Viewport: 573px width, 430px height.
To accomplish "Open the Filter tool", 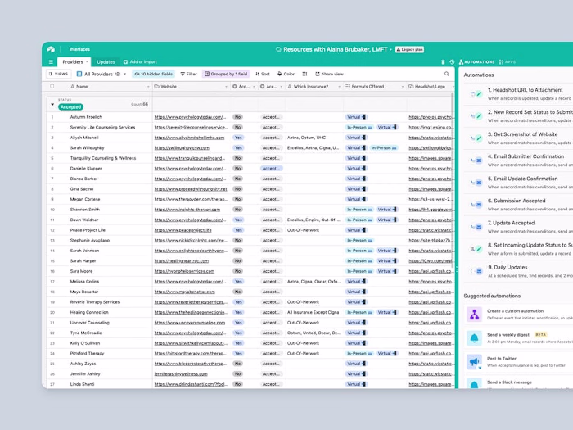I will pos(188,74).
